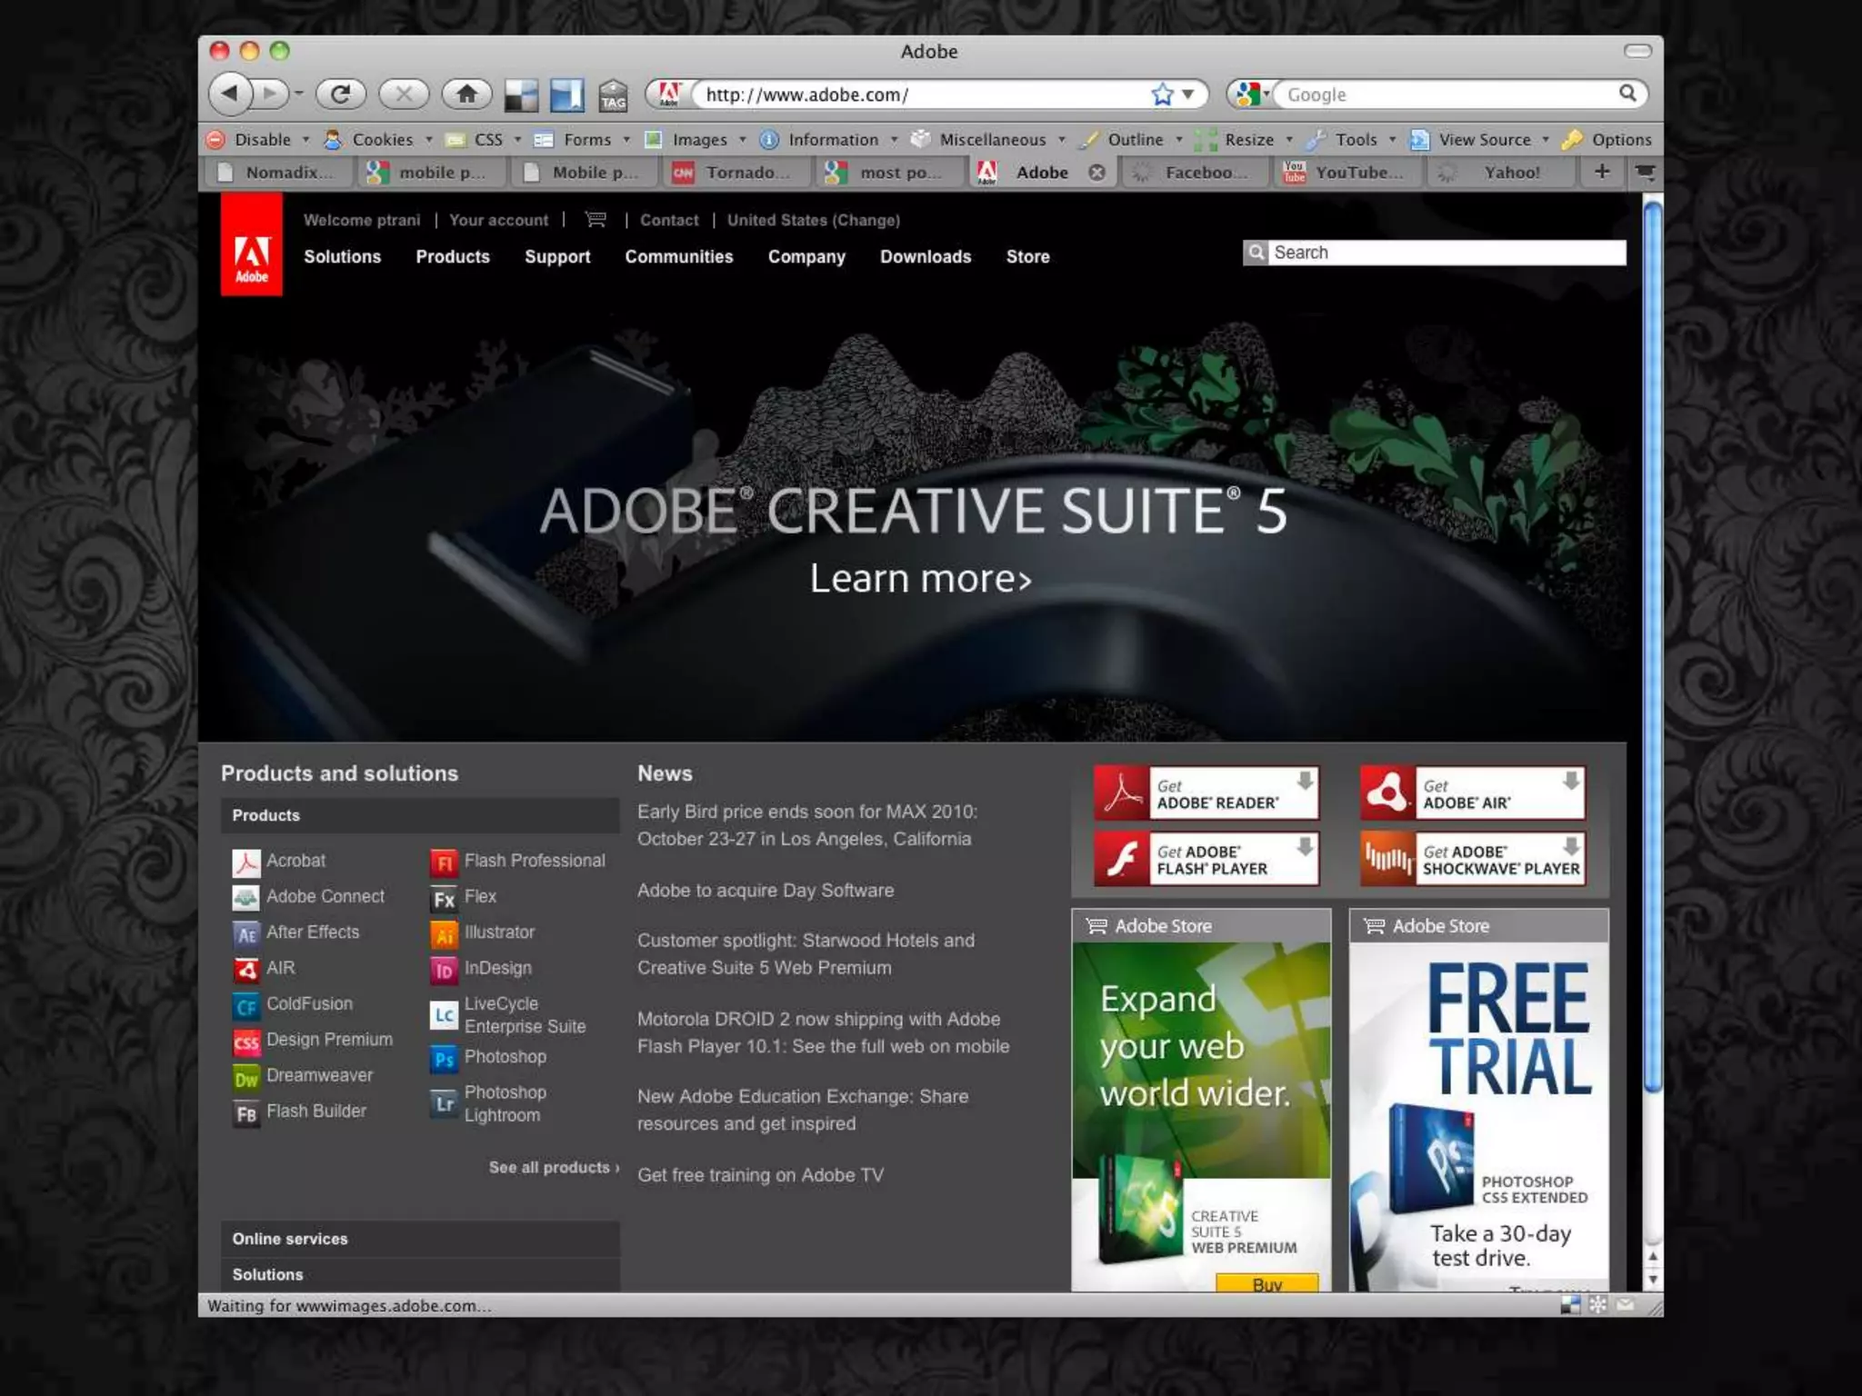This screenshot has width=1862, height=1396.
Task: Click the Get Adobe Flash Player badge
Action: (1206, 860)
